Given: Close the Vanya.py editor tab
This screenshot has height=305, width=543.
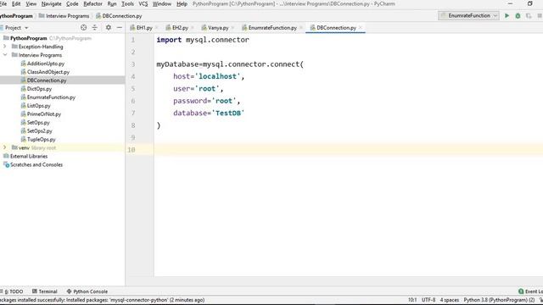Looking at the screenshot, I should pyautogui.click(x=232, y=28).
